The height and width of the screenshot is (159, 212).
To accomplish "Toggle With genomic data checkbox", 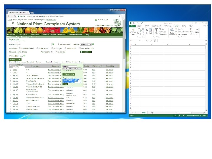I will click(x=80, y=48).
